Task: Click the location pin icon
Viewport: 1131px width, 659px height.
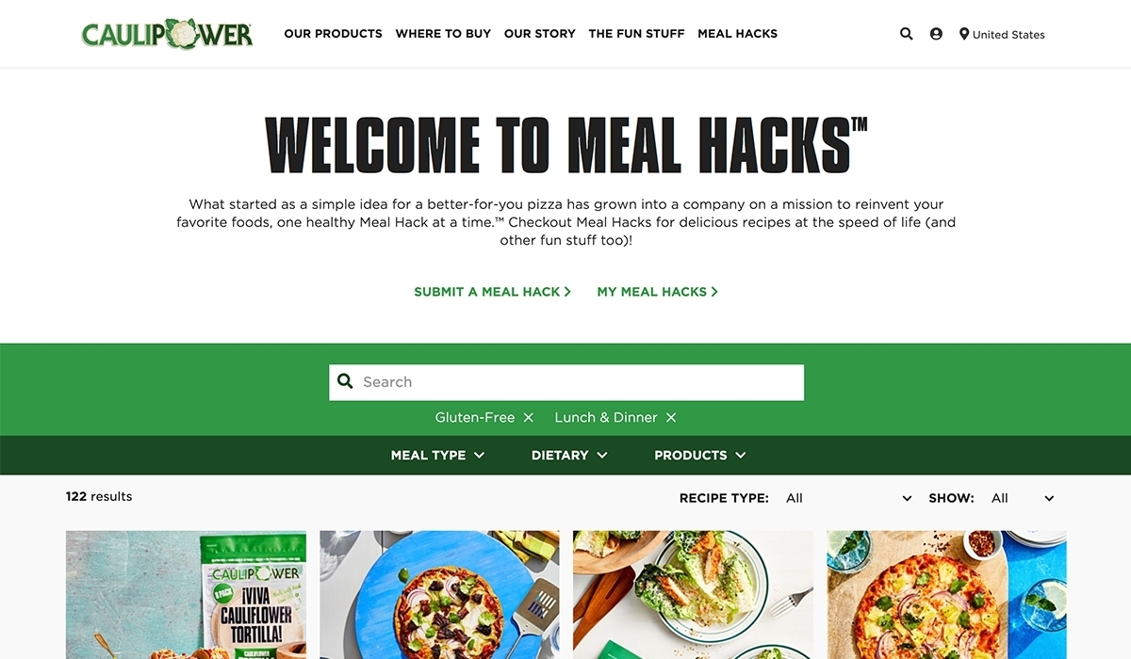Action: (x=964, y=34)
